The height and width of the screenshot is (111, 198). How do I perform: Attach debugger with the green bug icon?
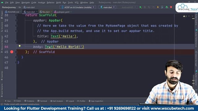[x=167, y=7]
